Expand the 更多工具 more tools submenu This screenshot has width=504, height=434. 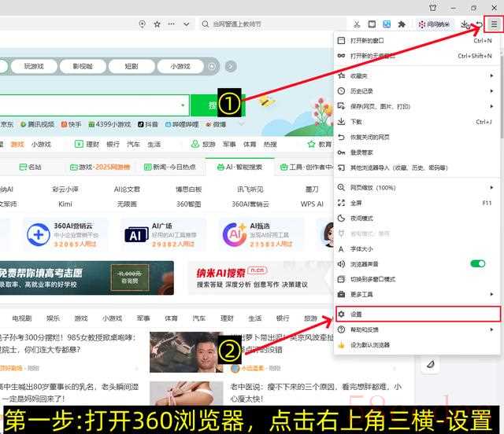pyautogui.click(x=417, y=294)
